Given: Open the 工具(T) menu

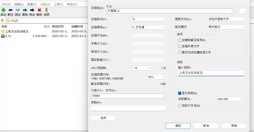Looking at the screenshot, I should pyautogui.click(x=58, y=4).
